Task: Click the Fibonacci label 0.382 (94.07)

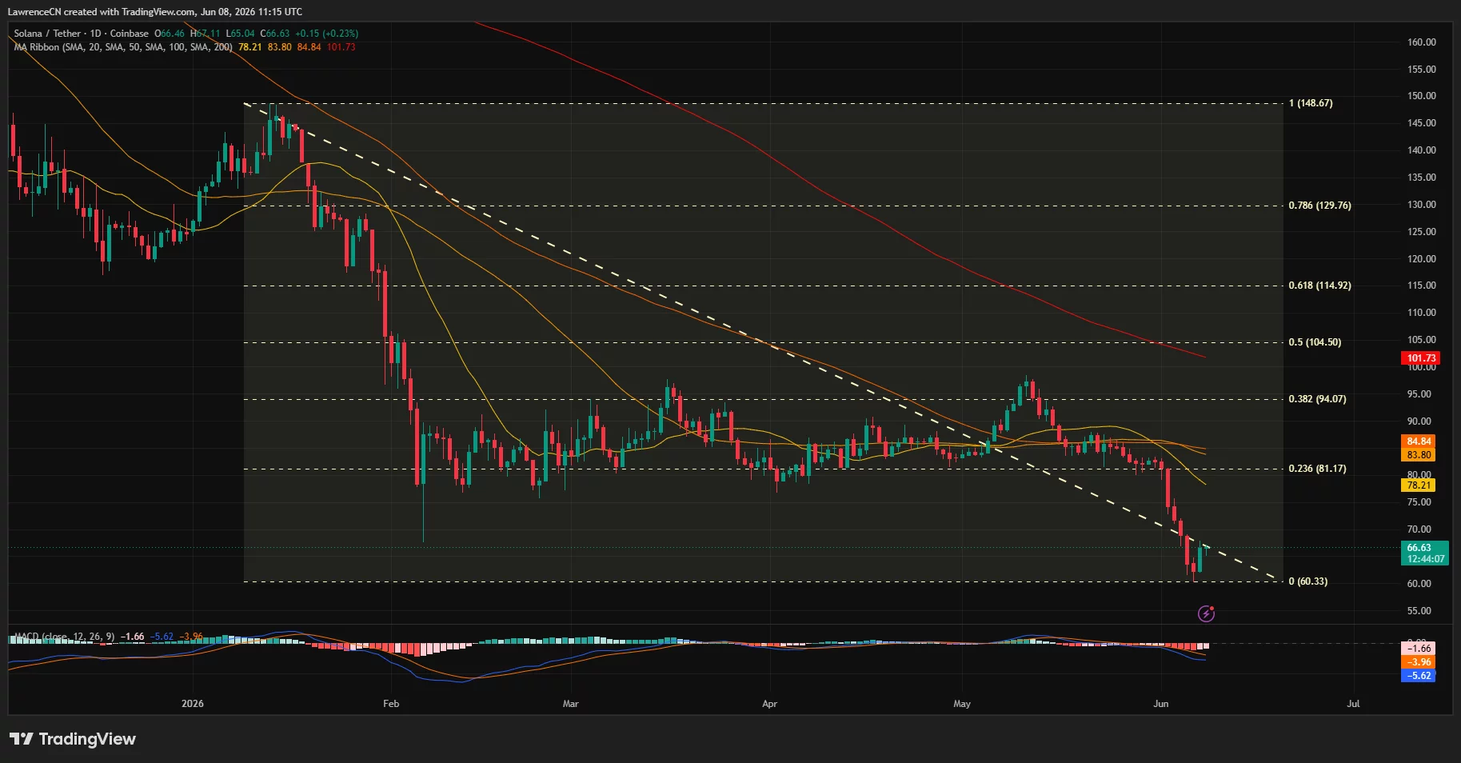Action: (x=1317, y=399)
